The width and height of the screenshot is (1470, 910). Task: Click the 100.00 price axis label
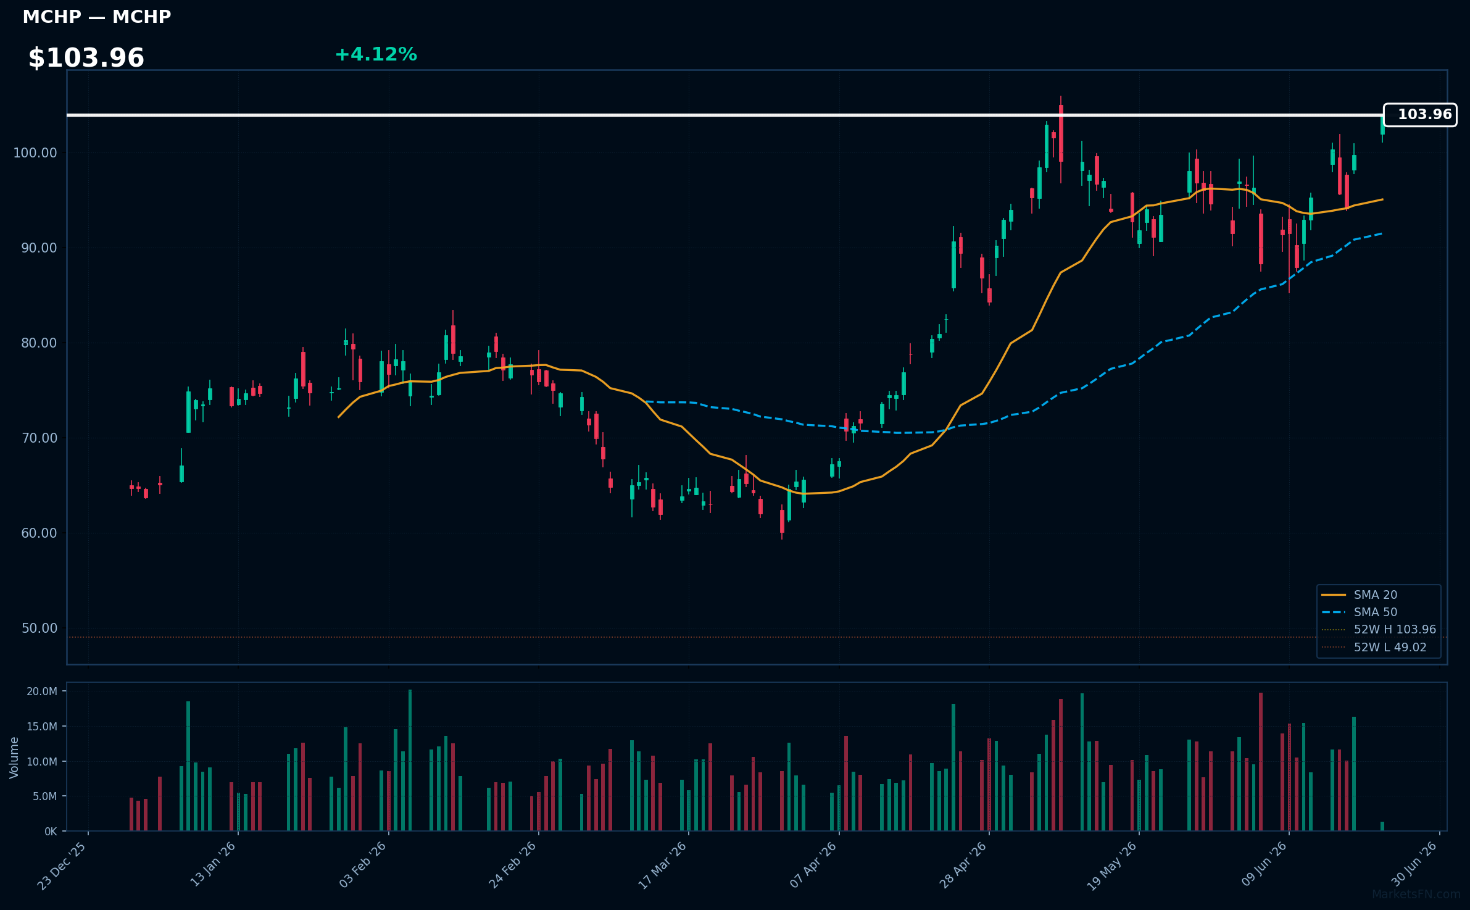(35, 153)
